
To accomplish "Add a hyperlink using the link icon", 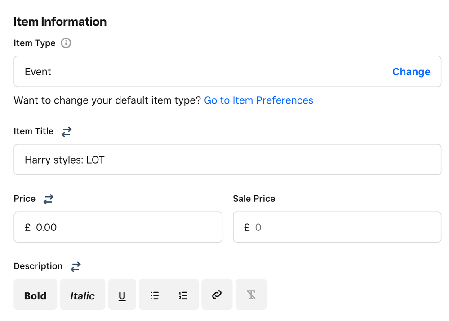I will (x=217, y=295).
